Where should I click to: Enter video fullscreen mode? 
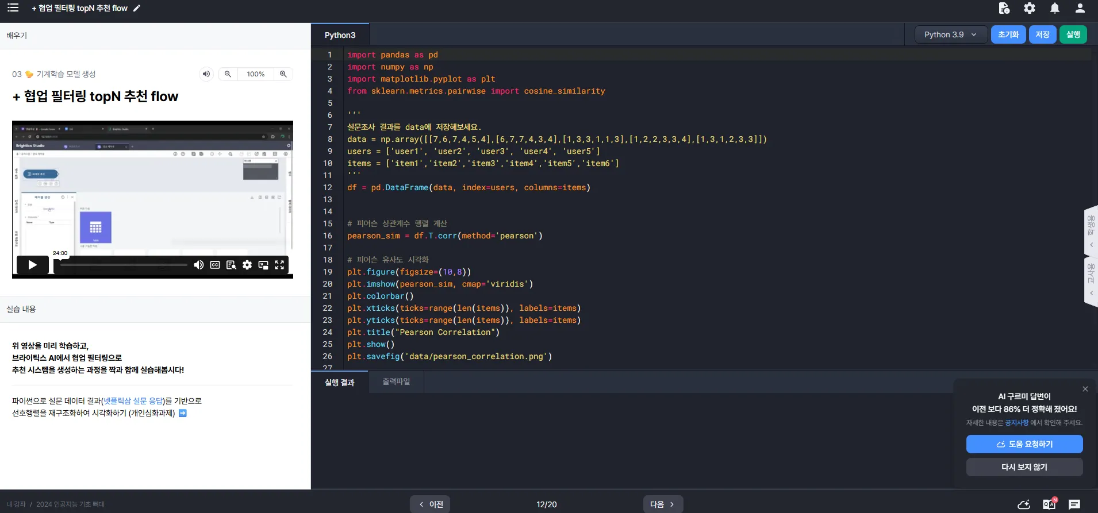point(279,265)
